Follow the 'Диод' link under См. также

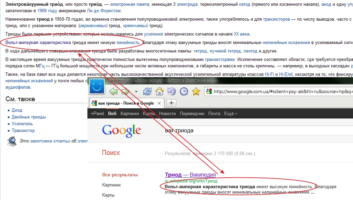(x=17, y=110)
